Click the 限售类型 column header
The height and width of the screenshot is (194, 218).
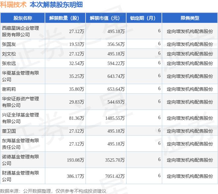[x=190, y=18]
